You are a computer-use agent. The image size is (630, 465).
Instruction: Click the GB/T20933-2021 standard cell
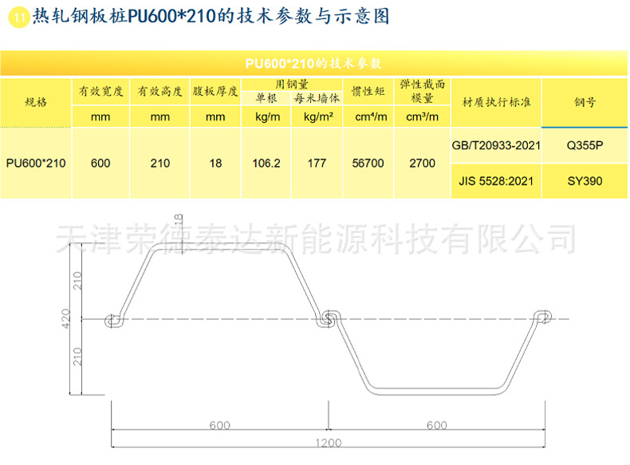point(496,145)
